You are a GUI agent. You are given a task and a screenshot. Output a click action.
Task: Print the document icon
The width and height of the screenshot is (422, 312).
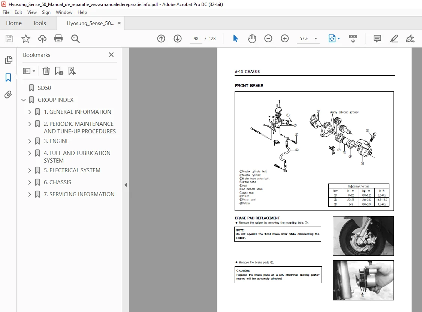(58, 39)
